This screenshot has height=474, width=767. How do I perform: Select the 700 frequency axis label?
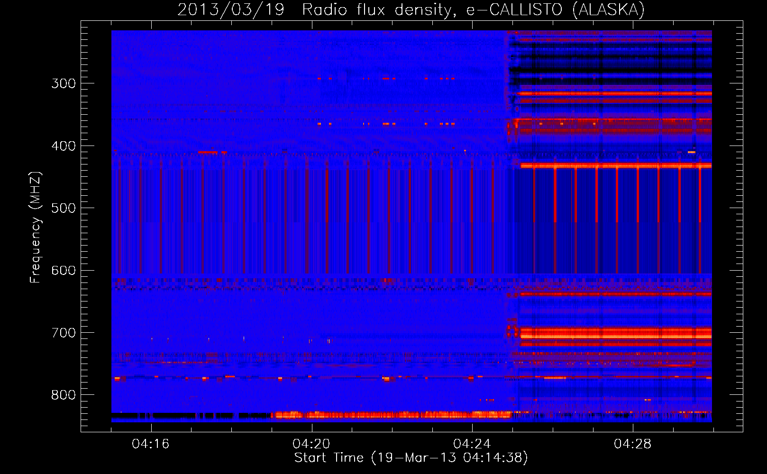64,333
